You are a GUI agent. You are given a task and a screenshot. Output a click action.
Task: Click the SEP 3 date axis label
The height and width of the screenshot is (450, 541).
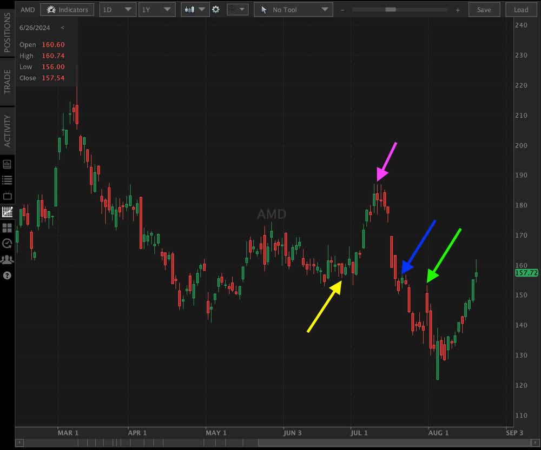tap(514, 433)
